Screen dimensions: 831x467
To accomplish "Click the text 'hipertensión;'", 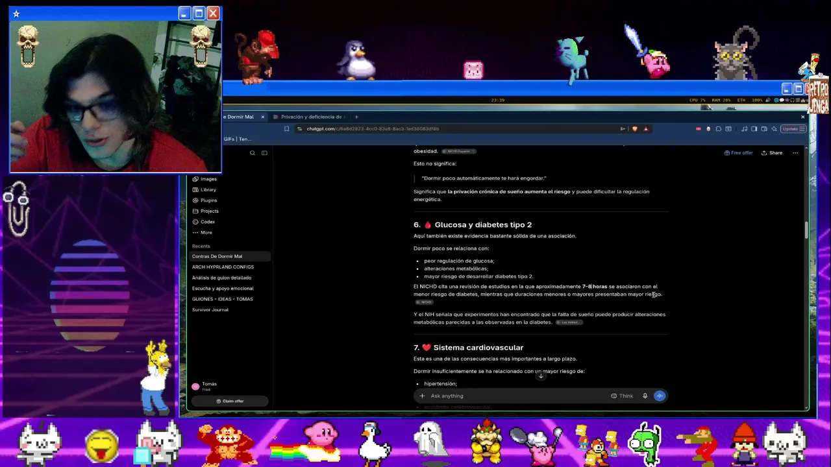I will tap(440, 384).
